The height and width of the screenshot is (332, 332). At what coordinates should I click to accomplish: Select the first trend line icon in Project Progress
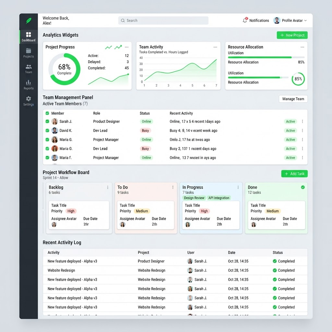tap(108, 47)
